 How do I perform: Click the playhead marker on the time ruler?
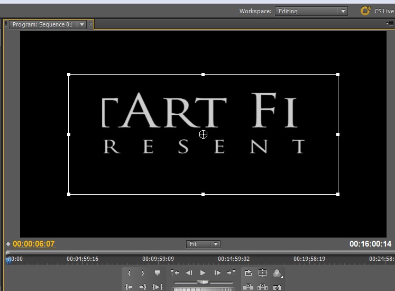coord(9,260)
